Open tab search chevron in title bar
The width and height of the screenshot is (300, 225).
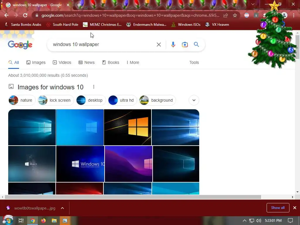click(x=253, y=4)
